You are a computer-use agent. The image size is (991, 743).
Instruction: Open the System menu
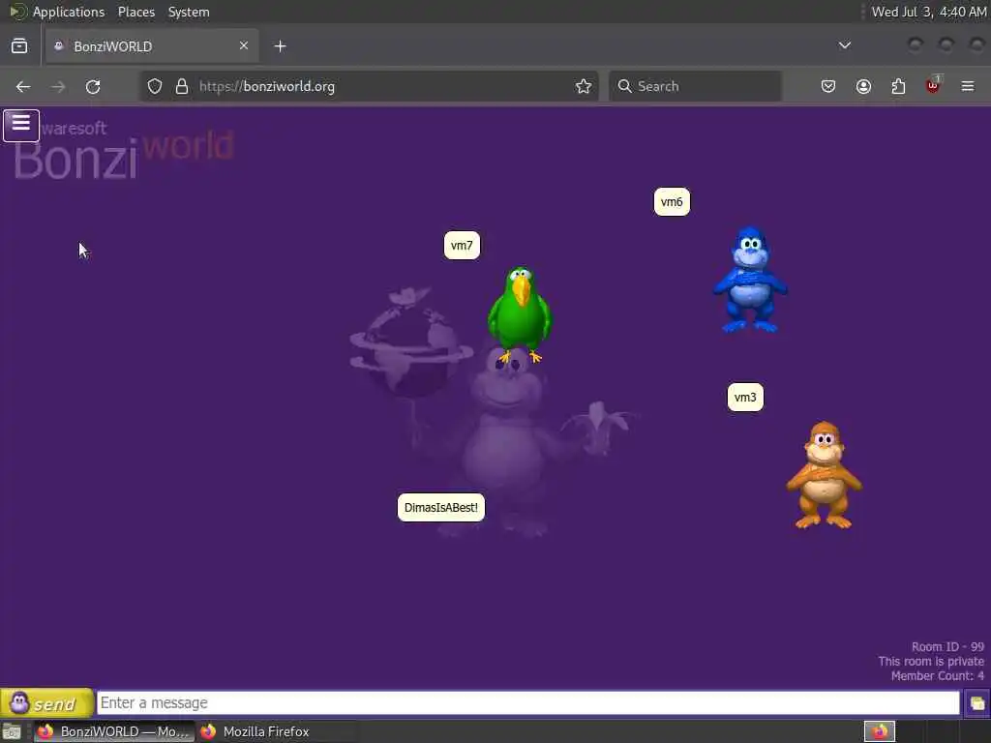click(189, 12)
